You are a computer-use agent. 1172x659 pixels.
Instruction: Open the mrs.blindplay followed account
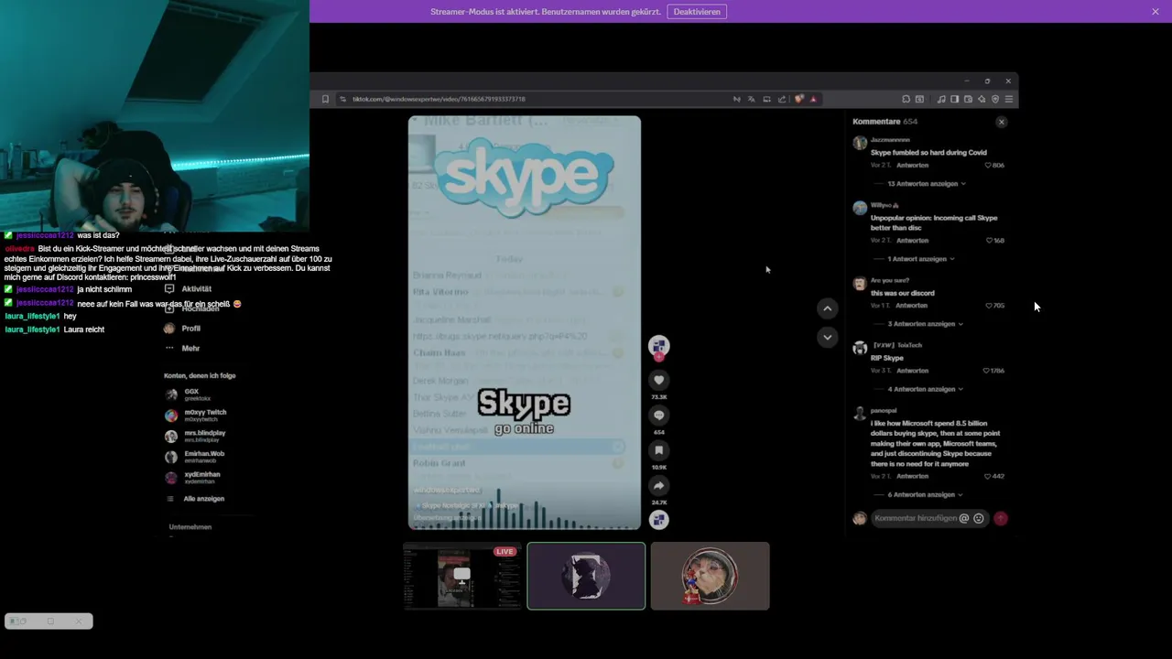pos(195,436)
